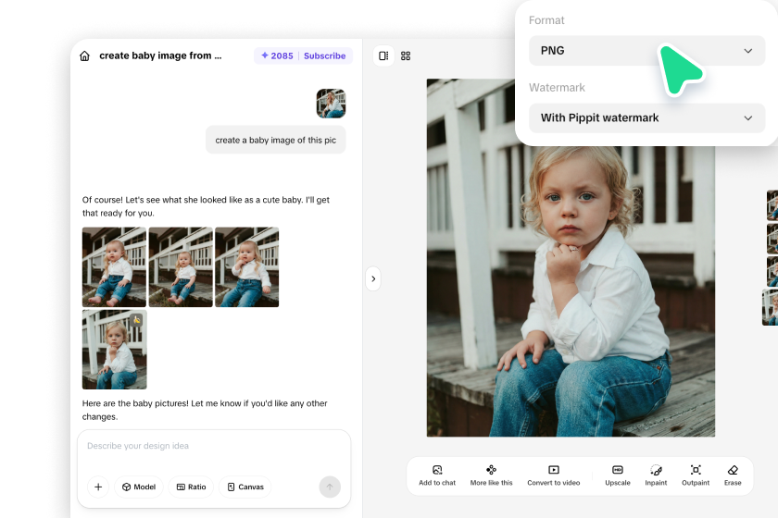This screenshot has height=518, width=778.
Task: Switch to grid view layout
Action: pos(406,56)
